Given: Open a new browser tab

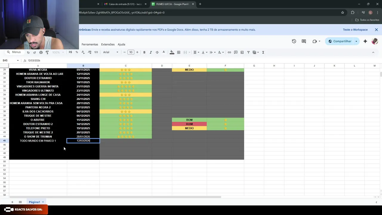Looking at the screenshot, I should pos(200,4).
